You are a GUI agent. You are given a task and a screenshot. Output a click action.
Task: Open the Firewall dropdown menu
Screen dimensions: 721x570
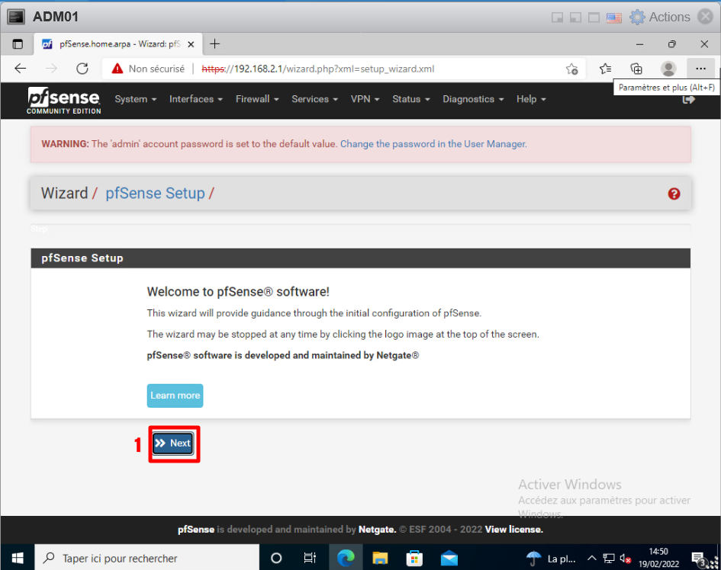tap(257, 99)
